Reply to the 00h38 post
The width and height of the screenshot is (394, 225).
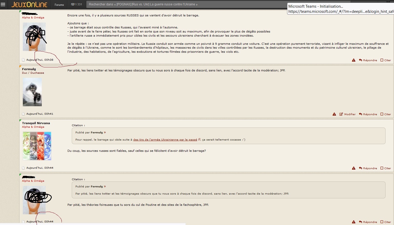tap(368, 60)
